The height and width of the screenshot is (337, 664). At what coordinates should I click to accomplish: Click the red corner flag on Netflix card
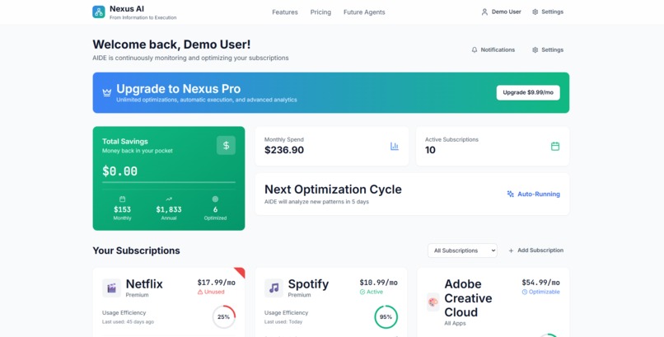click(241, 272)
